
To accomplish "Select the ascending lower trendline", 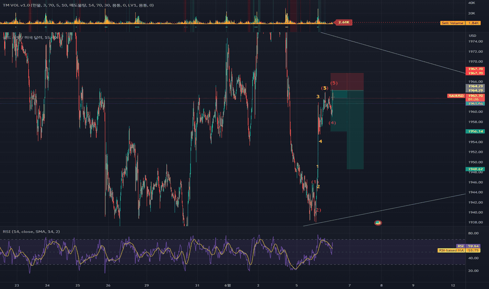I will pos(384,210).
